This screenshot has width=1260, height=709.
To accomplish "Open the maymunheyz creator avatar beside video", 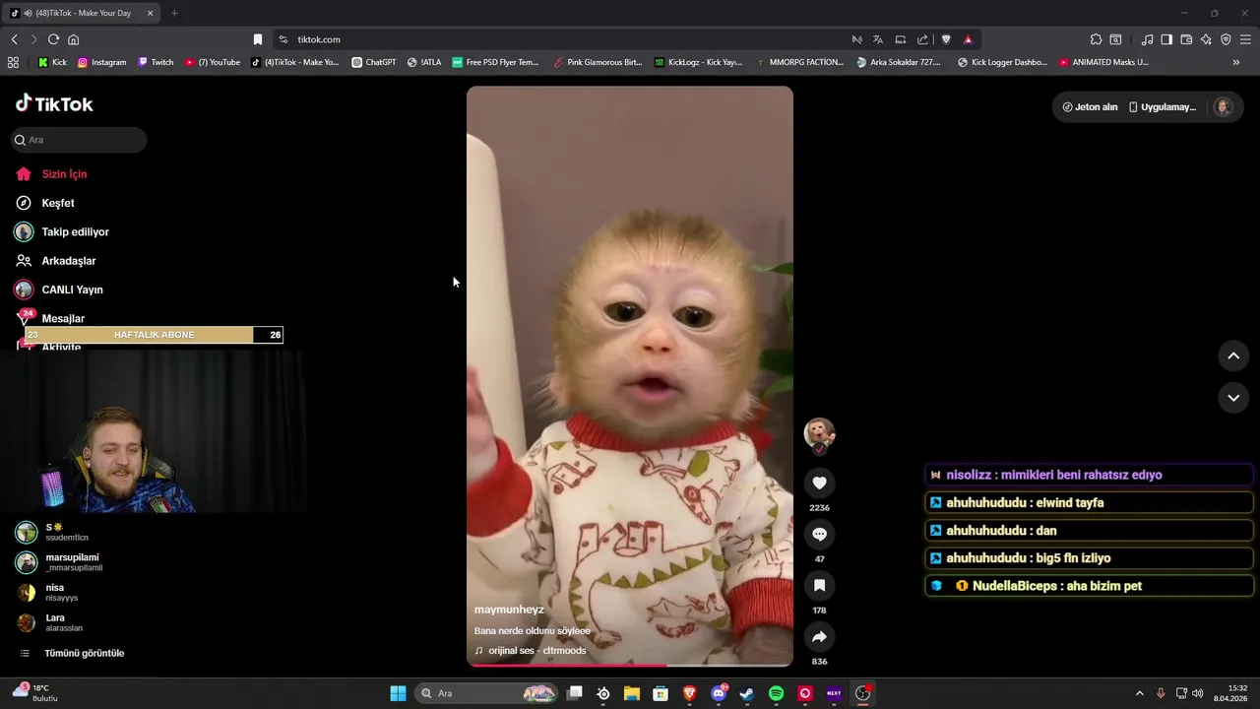I will tap(819, 433).
